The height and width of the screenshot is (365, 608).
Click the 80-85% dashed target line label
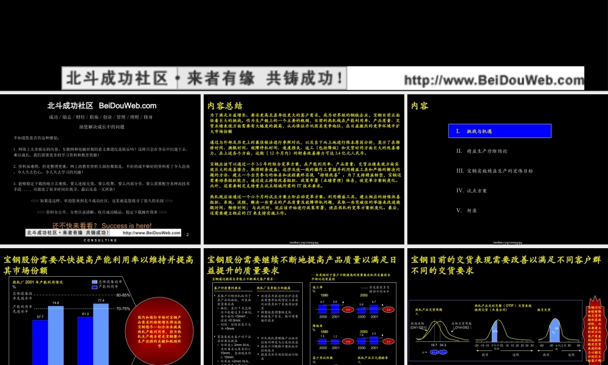pyautogui.click(x=123, y=295)
